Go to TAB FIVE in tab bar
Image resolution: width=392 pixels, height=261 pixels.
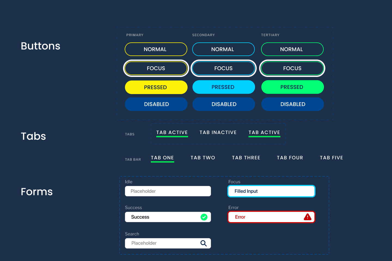[x=331, y=158]
